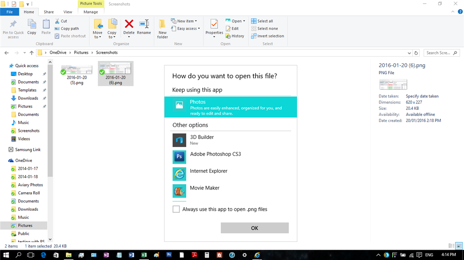Click the red Delete icon
Image resolution: width=464 pixels, height=260 pixels.
[129, 24]
